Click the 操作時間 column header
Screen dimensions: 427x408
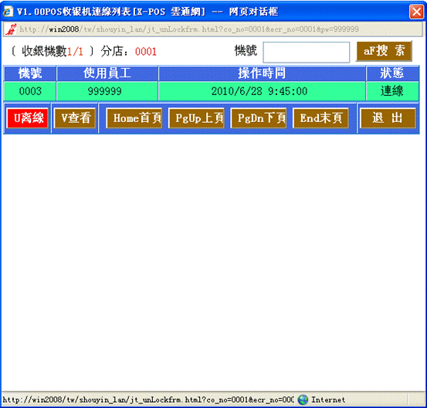pos(262,73)
